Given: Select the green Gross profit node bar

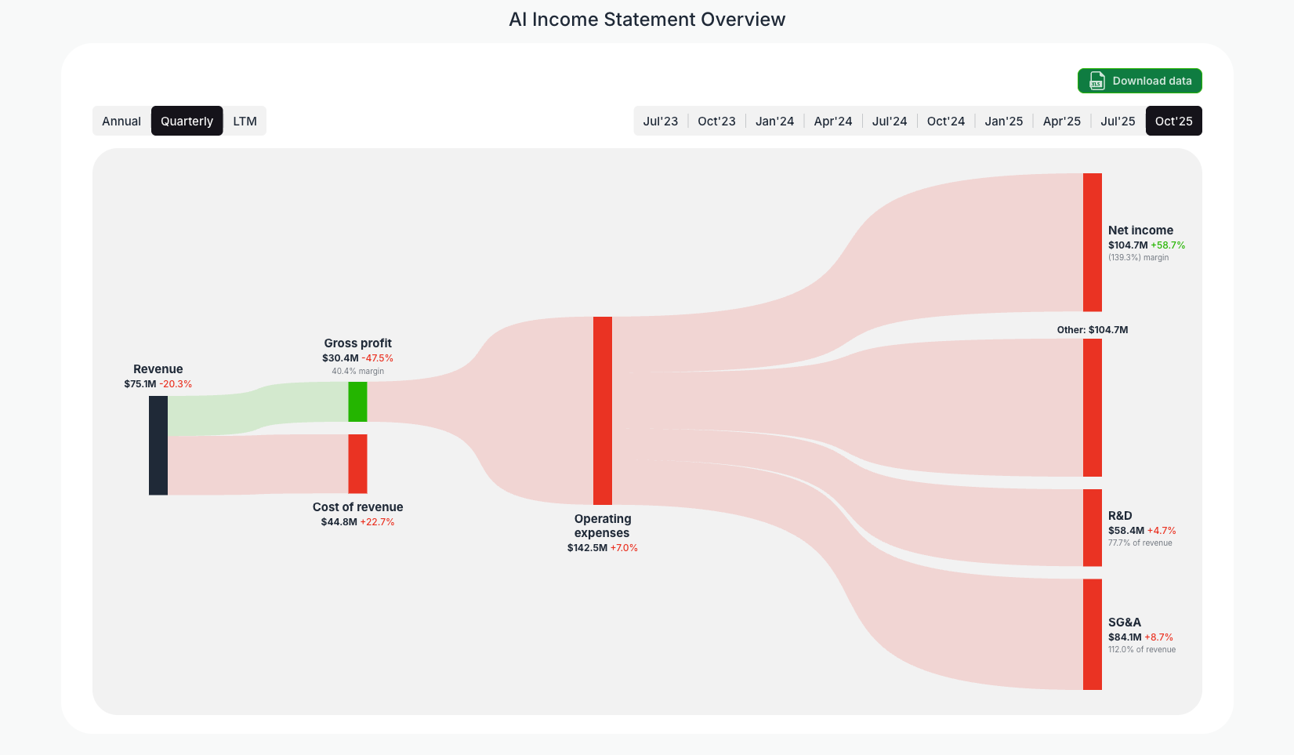Looking at the screenshot, I should click(x=357, y=402).
